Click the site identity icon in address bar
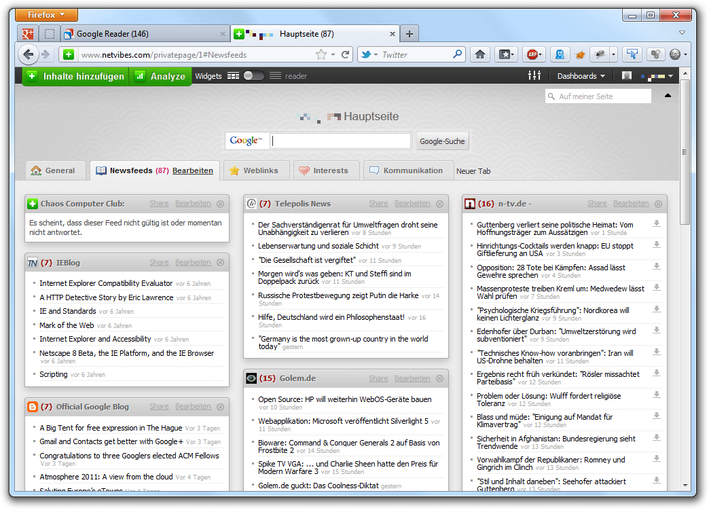 click(x=69, y=55)
